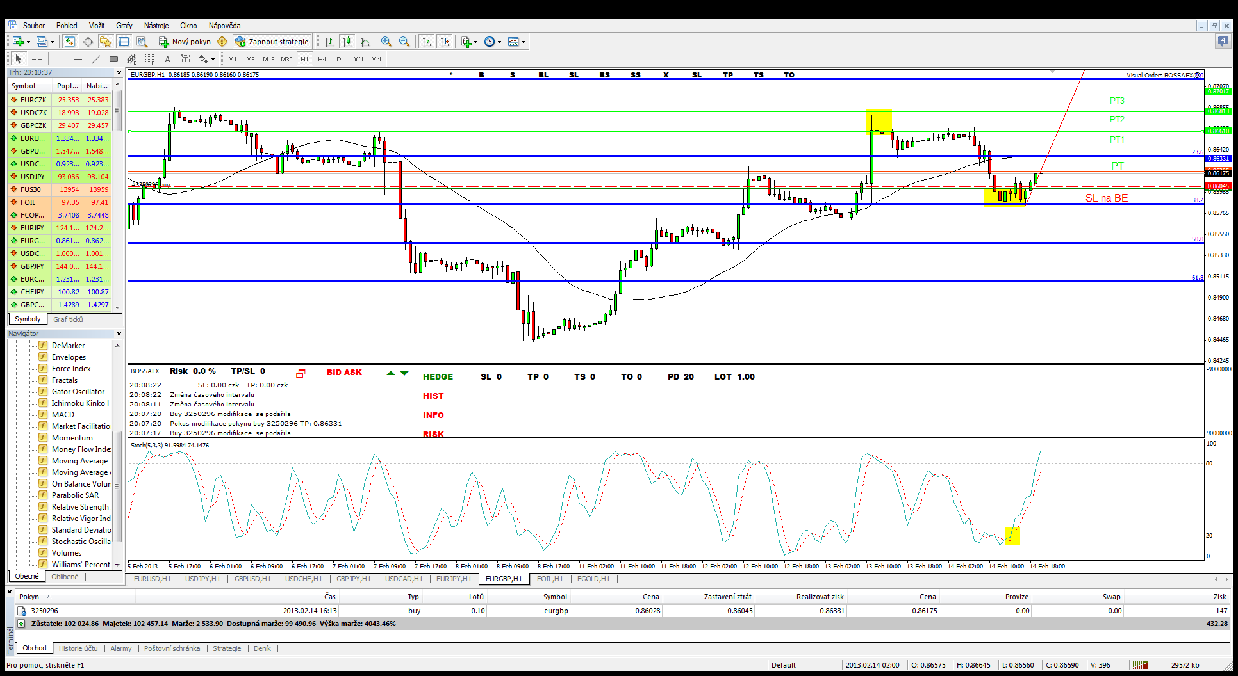The image size is (1238, 676).
Task: Open the Strategy Tester magnifier icon
Action: tap(142, 42)
